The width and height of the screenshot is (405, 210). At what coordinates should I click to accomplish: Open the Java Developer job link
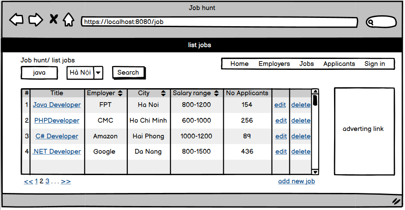coord(57,105)
